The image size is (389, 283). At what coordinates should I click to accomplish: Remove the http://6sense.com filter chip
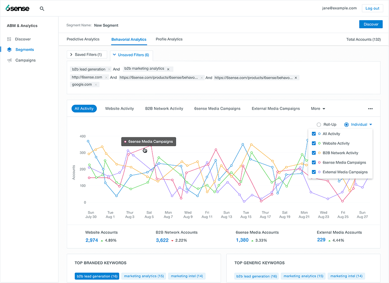pyautogui.click(x=106, y=78)
